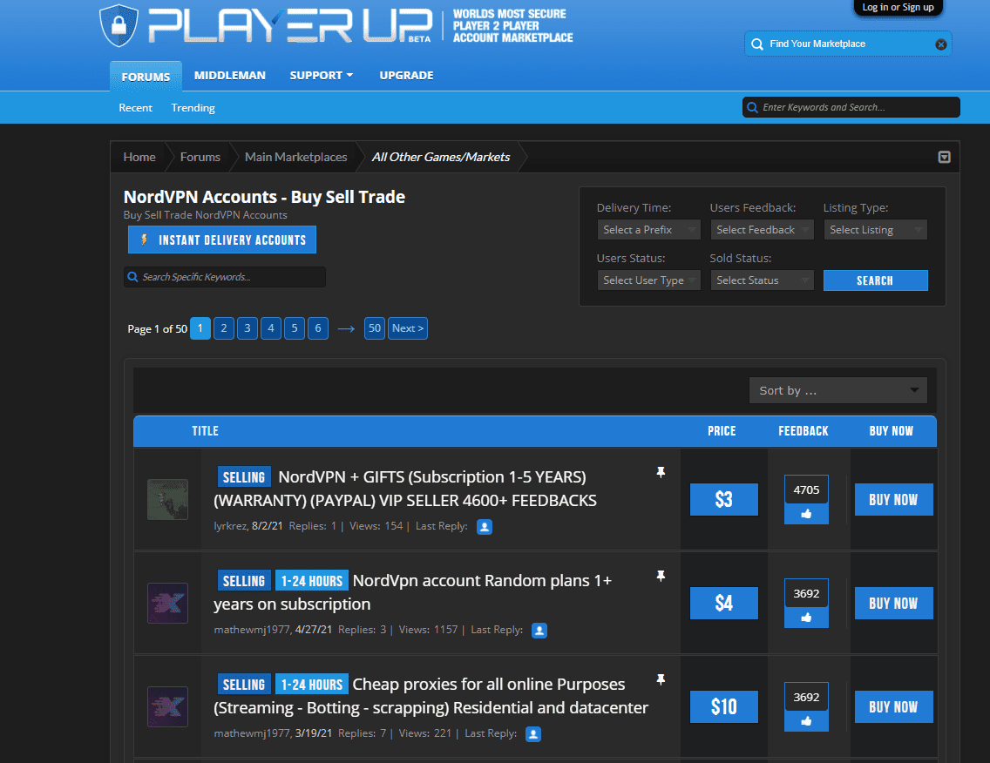Click the pin icon on Random plans listing
The width and height of the screenshot is (990, 763).
point(661,576)
